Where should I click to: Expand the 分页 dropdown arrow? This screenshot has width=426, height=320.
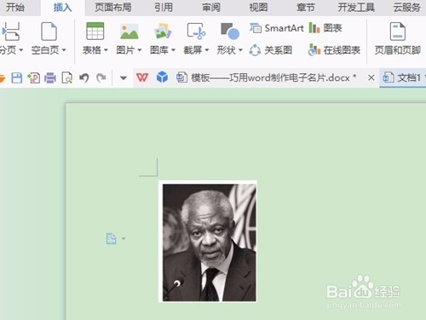coord(20,50)
